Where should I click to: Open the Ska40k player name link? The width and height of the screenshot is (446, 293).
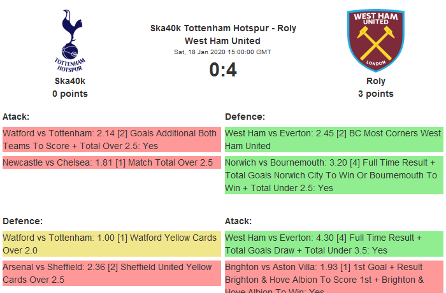point(70,81)
